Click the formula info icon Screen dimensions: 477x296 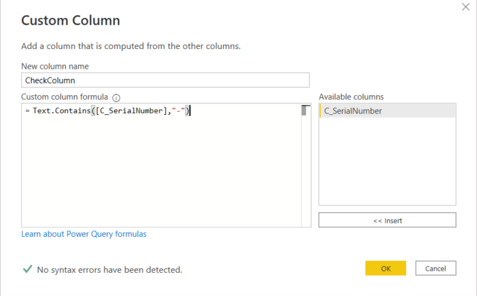coord(116,98)
